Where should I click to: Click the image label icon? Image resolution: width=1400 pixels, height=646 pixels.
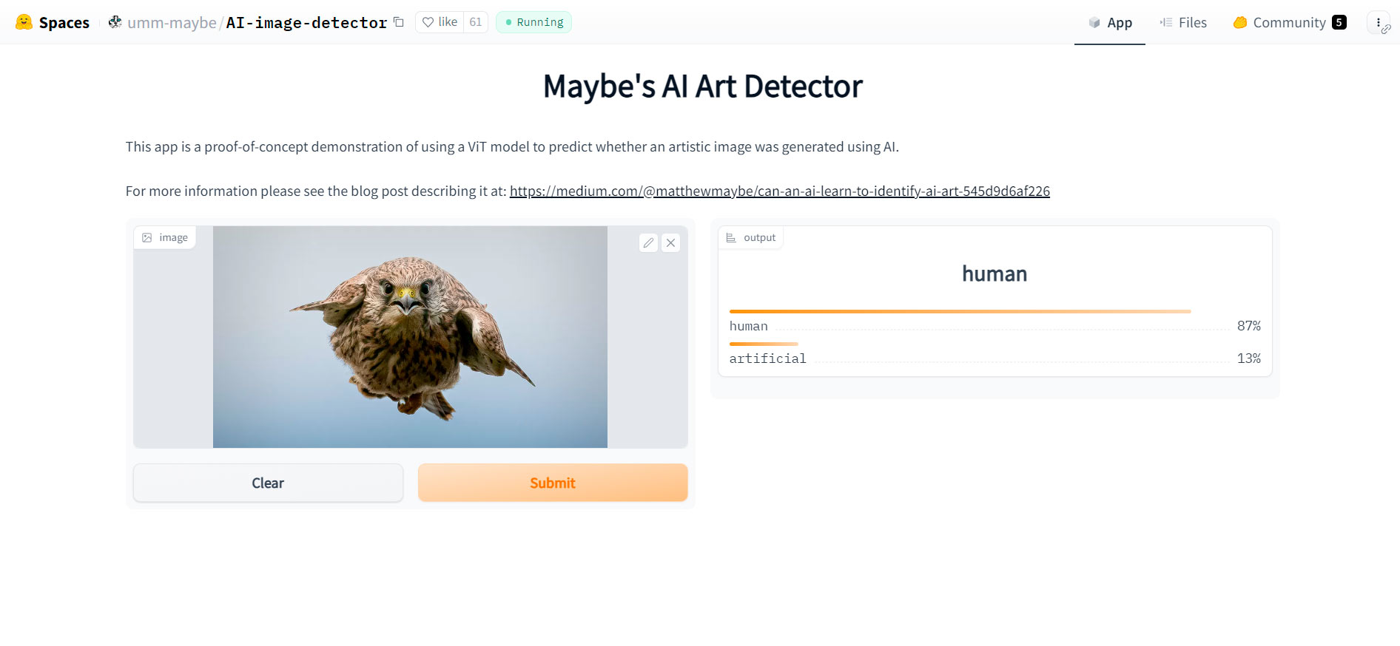point(147,238)
